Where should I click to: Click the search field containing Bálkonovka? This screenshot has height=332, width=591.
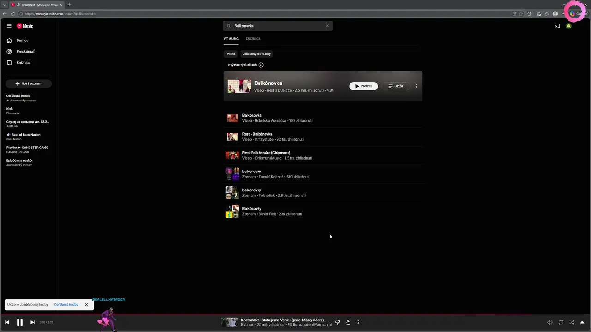coord(277,26)
